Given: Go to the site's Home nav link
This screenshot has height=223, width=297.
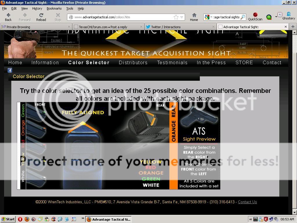Looking at the screenshot, I should tap(15, 63).
